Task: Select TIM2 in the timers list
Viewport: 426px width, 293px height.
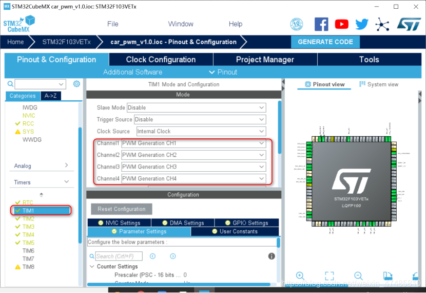Action: [x=28, y=219]
